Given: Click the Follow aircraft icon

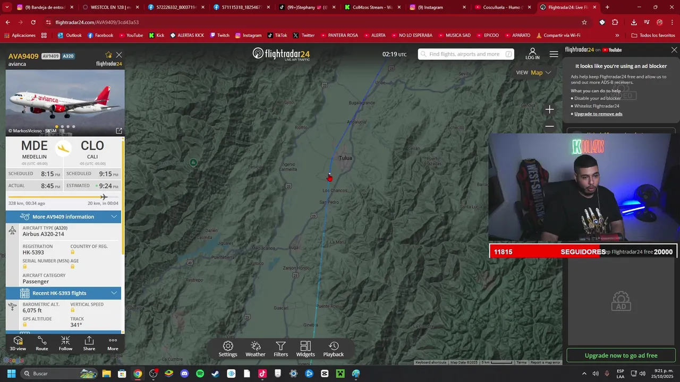Looking at the screenshot, I should point(65,343).
